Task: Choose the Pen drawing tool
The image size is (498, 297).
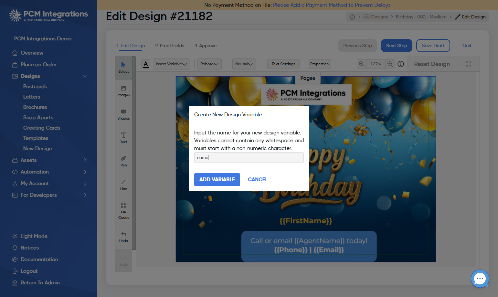Action: tap(123, 161)
